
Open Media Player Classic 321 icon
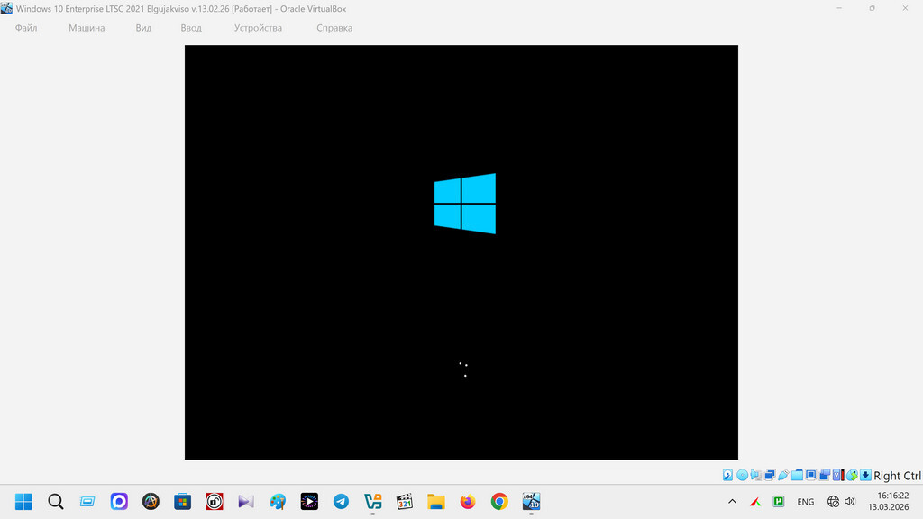405,501
